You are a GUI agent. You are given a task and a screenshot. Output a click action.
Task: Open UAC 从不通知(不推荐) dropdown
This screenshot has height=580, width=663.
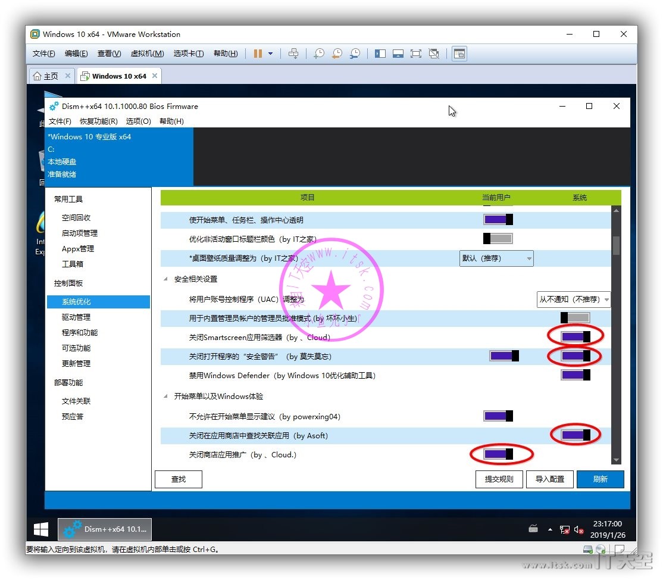574,299
